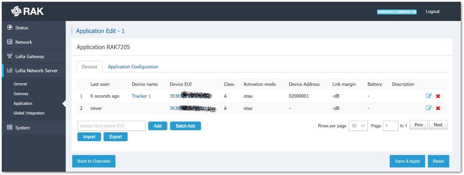Click the LoRa Gateway antenna icon

pos(10,56)
